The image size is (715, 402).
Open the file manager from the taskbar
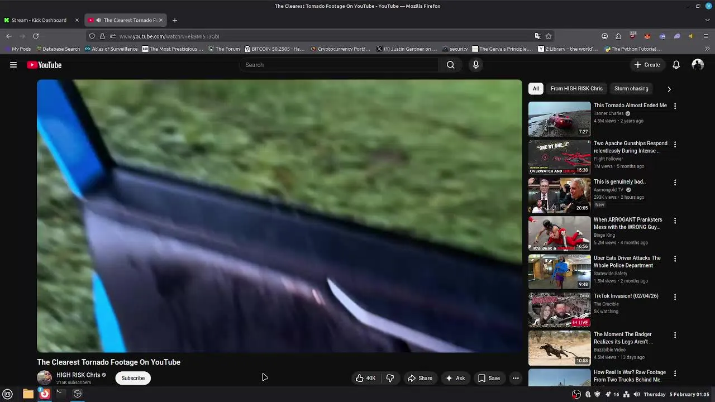point(28,394)
